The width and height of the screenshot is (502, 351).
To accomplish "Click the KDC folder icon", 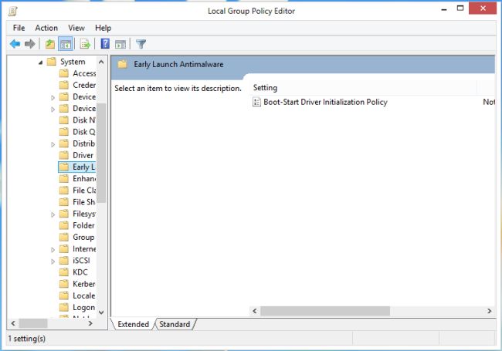I will 64,272.
